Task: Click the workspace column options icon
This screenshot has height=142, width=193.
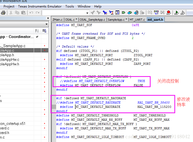Action: coord(37,31)
